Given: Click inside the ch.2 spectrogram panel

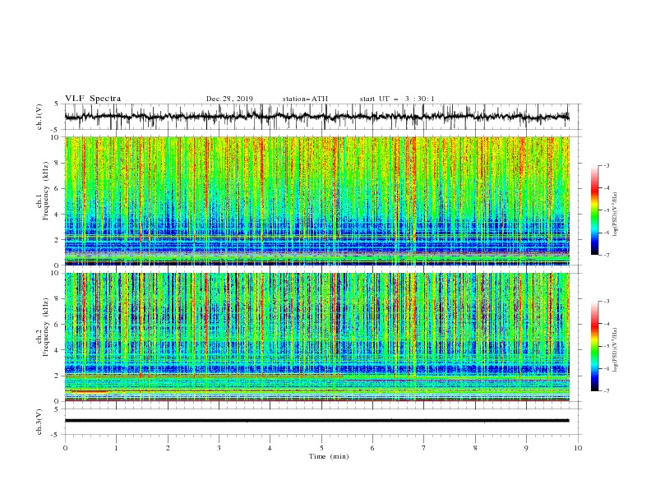Looking at the screenshot, I should (316, 337).
